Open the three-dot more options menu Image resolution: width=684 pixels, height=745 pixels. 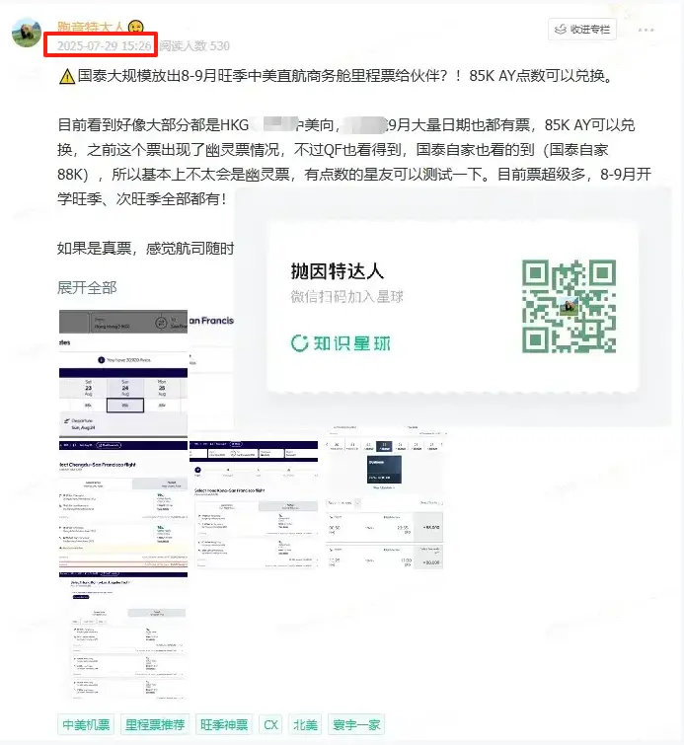coord(646,30)
